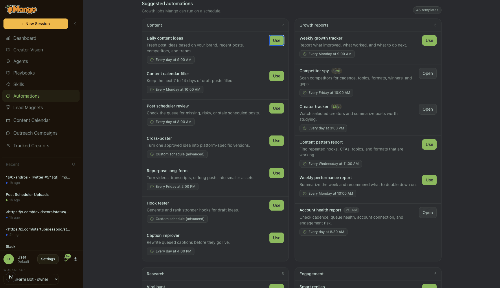Click the Lead Magnets funnel icon
This screenshot has height=288, width=500.
pos(8,107)
